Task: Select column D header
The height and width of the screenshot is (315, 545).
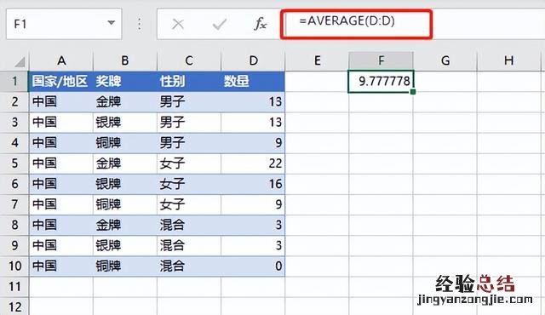Action: pyautogui.click(x=253, y=61)
